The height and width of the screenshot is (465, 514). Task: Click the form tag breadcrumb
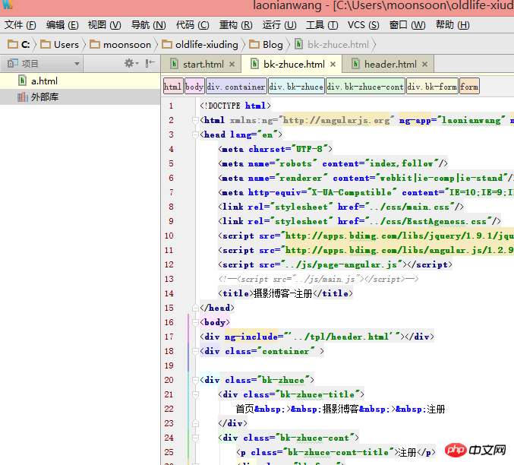point(469,87)
